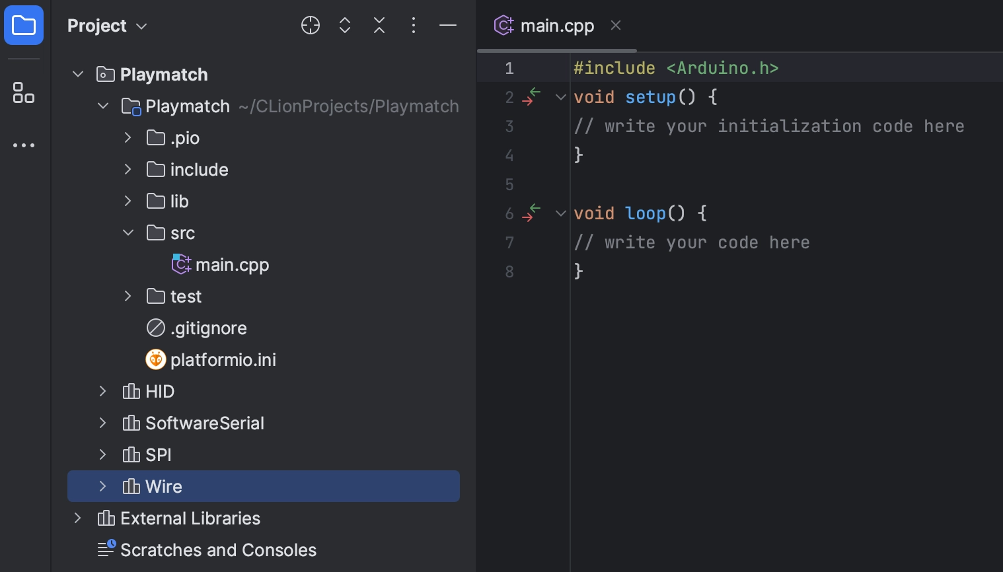Viewport: 1003px width, 572px height.
Task: Show more tool windows ellipsis
Action: point(24,145)
